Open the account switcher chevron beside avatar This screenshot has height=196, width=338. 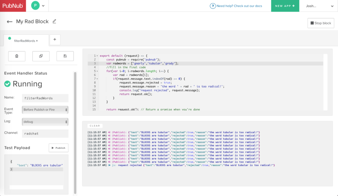click(x=43, y=6)
